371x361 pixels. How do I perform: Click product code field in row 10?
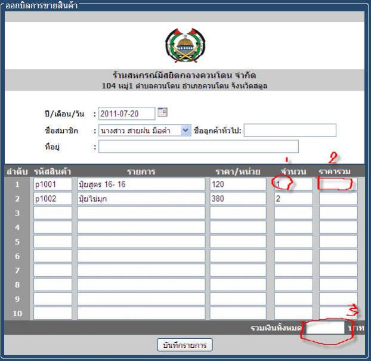52,313
